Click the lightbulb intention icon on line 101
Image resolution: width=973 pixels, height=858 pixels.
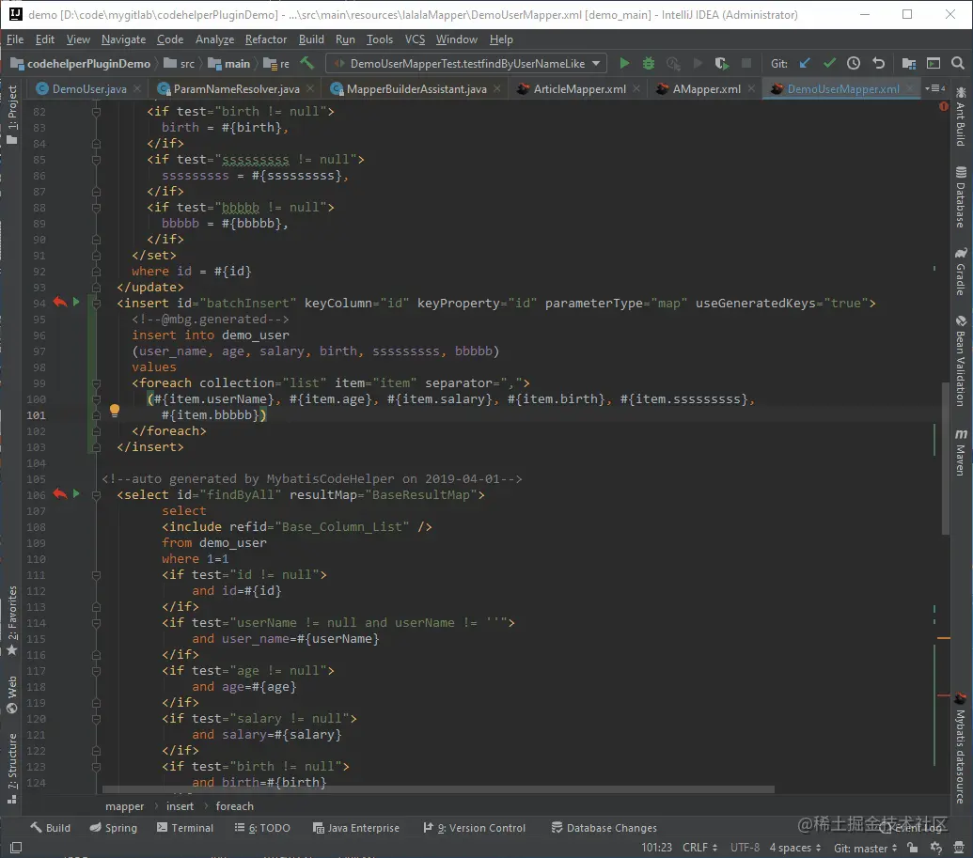(115, 411)
